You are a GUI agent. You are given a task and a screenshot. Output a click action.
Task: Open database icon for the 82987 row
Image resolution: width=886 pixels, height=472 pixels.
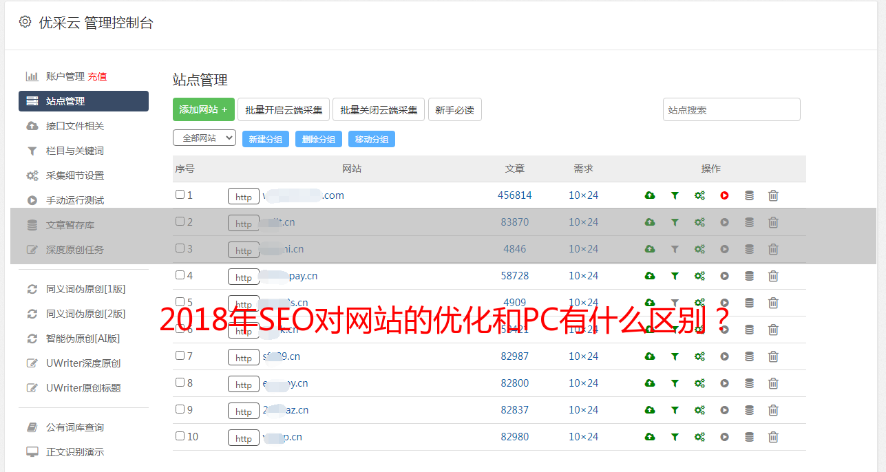[x=749, y=356]
